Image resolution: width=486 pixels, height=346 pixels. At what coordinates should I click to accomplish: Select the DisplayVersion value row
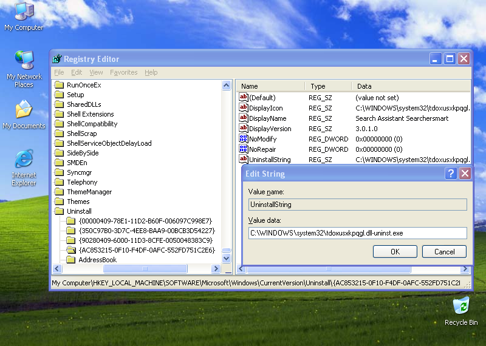pyautogui.click(x=354, y=129)
